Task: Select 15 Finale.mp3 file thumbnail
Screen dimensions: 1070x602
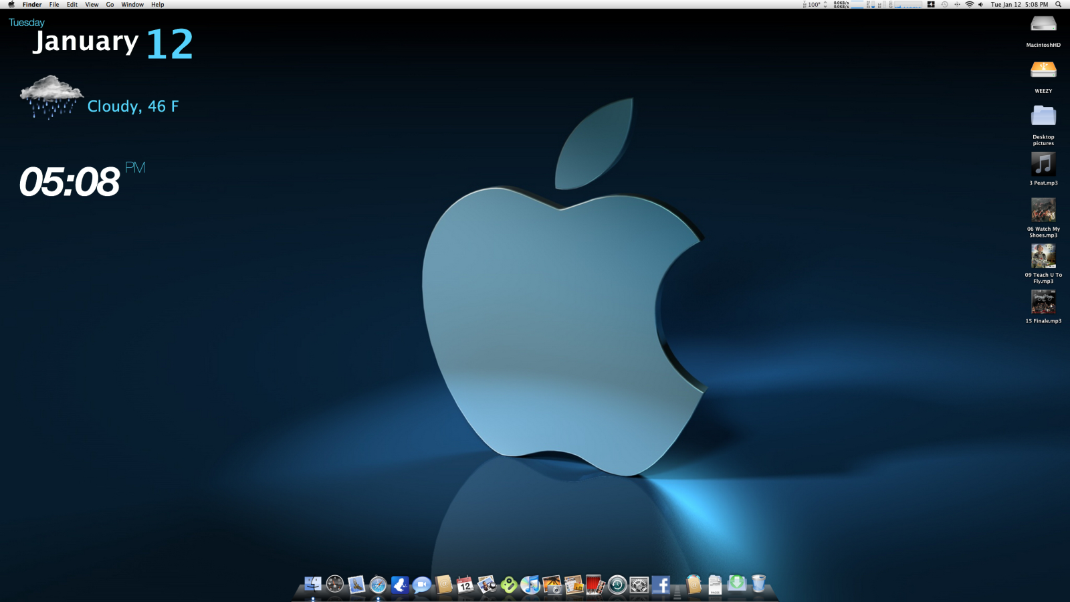Action: pos(1043,302)
